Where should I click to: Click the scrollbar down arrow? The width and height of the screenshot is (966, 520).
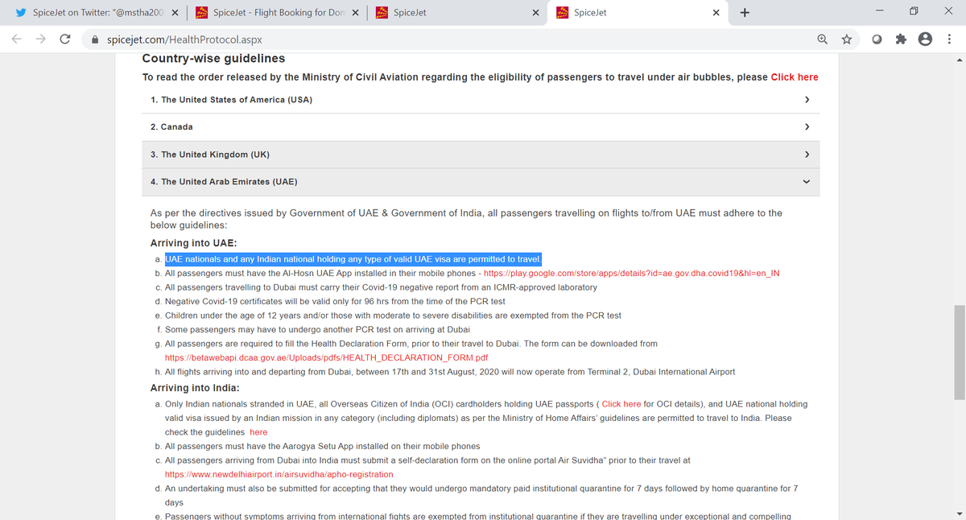[959, 514]
